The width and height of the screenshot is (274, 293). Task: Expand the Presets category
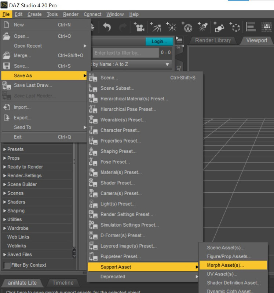[x=5, y=149]
